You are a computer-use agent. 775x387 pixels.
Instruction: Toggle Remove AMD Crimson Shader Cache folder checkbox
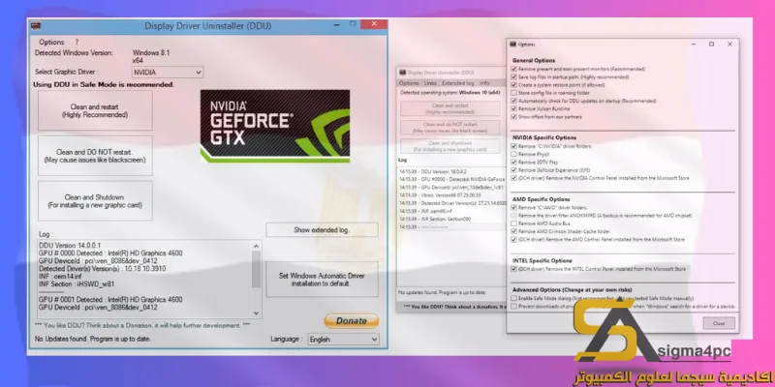click(514, 231)
